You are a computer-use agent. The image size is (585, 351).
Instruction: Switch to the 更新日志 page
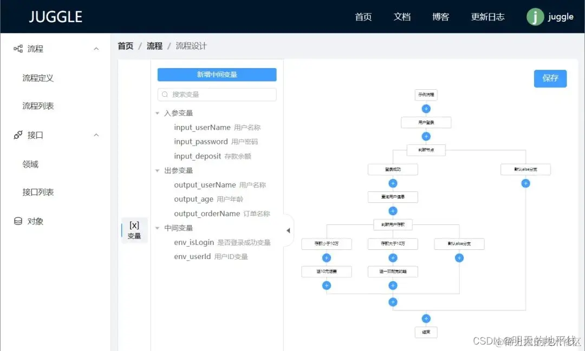487,17
